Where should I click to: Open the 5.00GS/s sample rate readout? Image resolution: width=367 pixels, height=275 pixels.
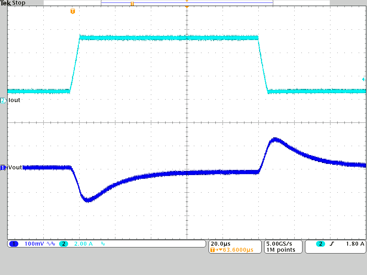[280, 243]
